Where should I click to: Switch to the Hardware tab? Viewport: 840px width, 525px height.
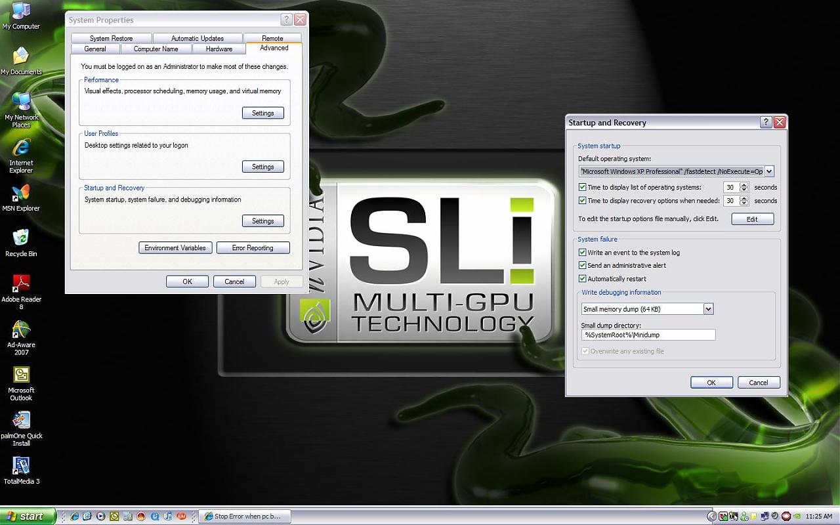pyautogui.click(x=219, y=49)
